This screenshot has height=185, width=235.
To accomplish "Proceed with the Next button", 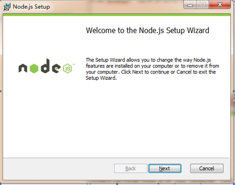I will pos(165,168).
